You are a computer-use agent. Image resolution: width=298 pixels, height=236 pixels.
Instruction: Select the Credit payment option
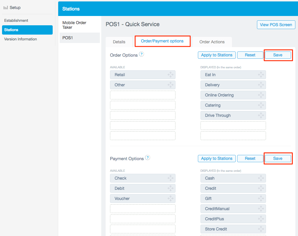[x=233, y=188]
